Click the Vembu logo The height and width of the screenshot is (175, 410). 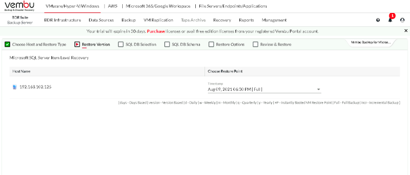coord(19,6)
